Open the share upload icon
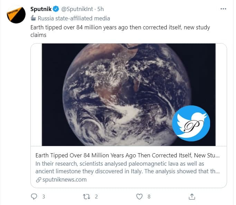This screenshot has height=205, width=236. (192, 196)
